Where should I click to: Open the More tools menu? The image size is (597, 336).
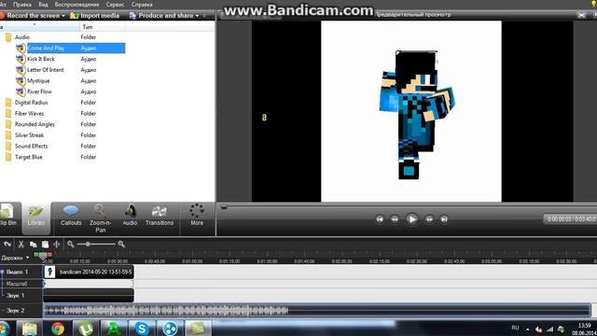pyautogui.click(x=197, y=216)
